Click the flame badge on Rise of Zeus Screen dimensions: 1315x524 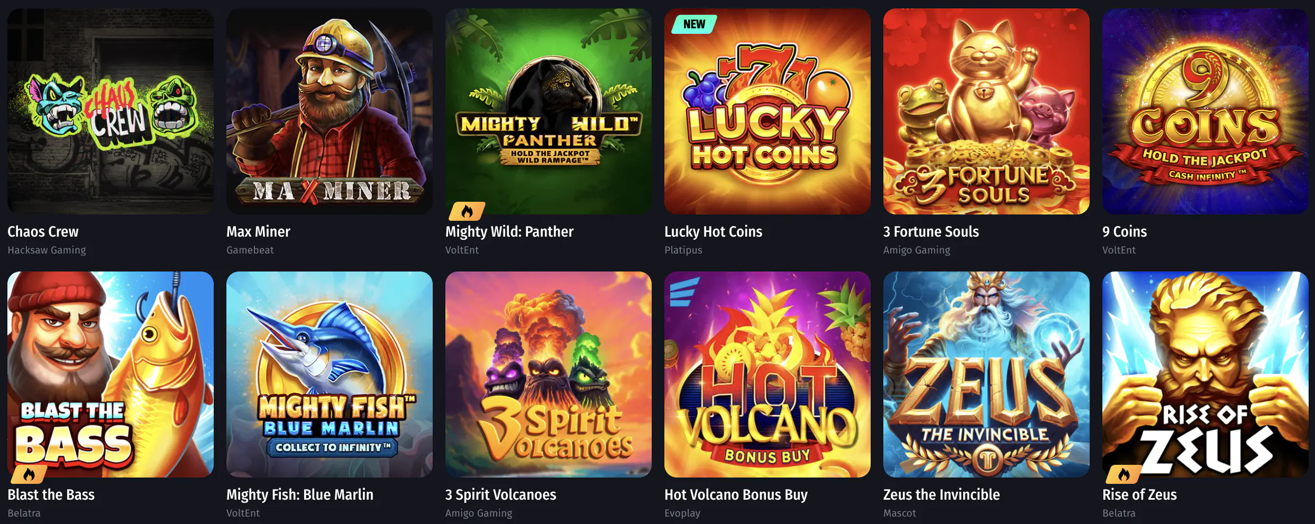(x=1124, y=474)
